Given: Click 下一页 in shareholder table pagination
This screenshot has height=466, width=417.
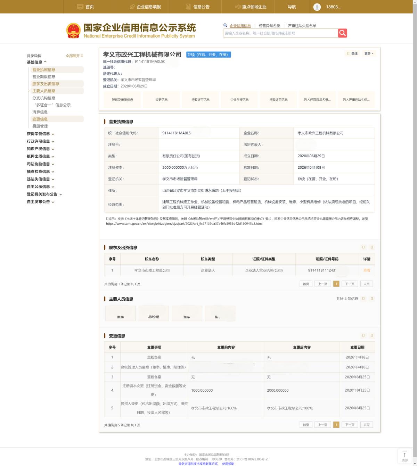Looking at the screenshot, I should (x=350, y=284).
